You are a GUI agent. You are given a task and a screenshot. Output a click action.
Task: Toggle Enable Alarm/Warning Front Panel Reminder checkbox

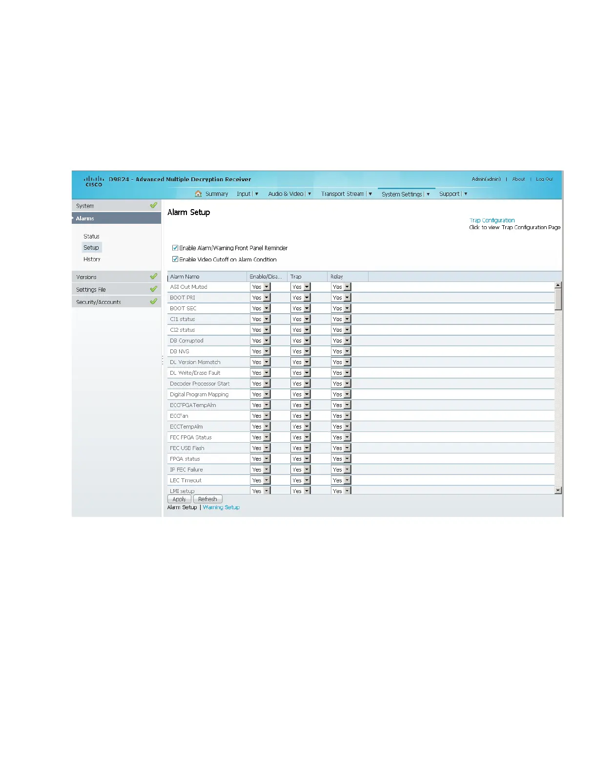coord(175,248)
